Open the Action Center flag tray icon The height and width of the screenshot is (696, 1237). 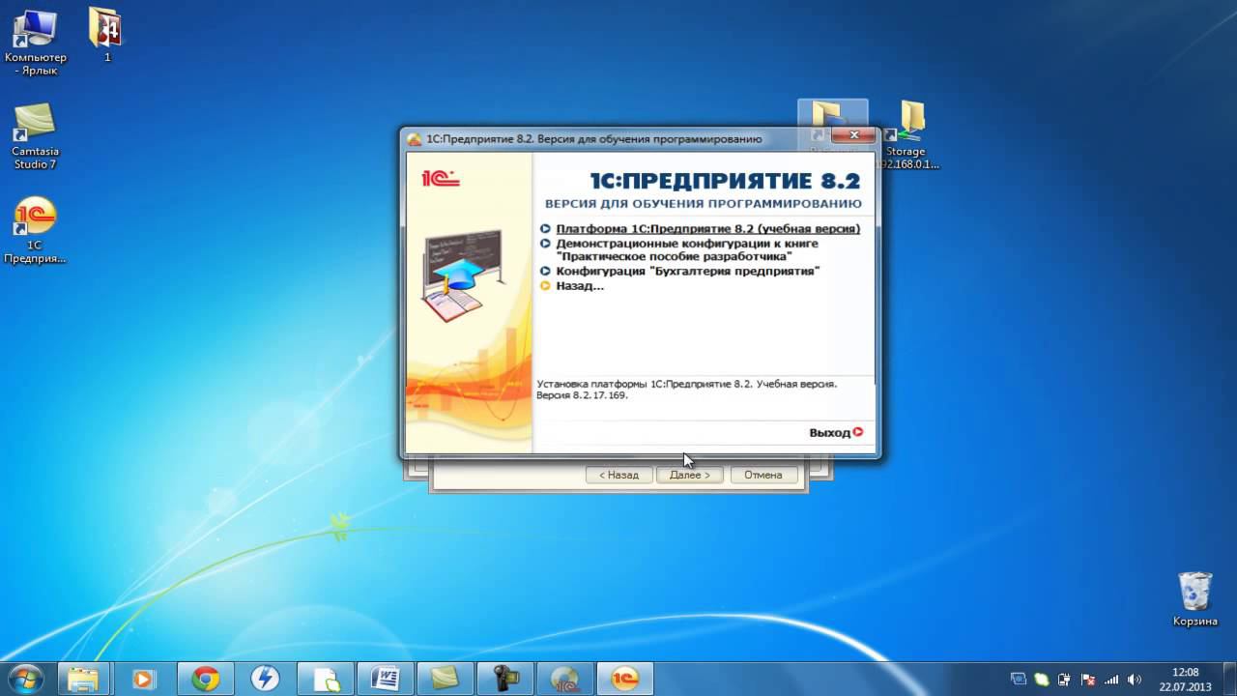coord(1087,680)
